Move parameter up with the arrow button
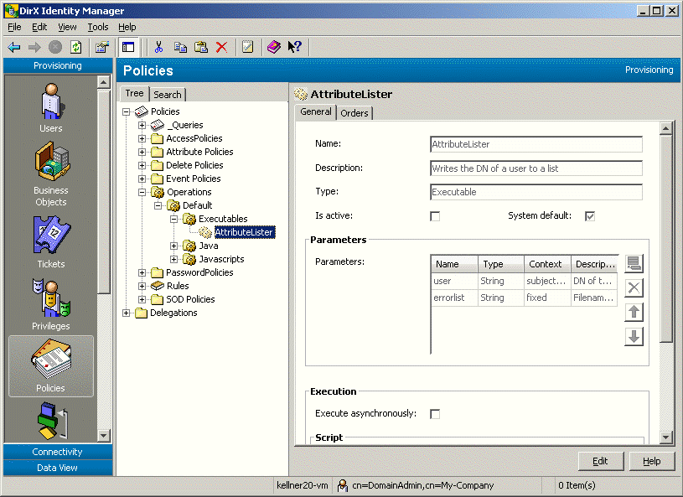 click(x=634, y=311)
